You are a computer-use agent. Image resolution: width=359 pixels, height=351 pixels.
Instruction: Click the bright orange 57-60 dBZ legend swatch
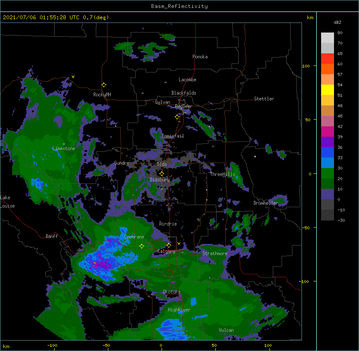click(327, 69)
